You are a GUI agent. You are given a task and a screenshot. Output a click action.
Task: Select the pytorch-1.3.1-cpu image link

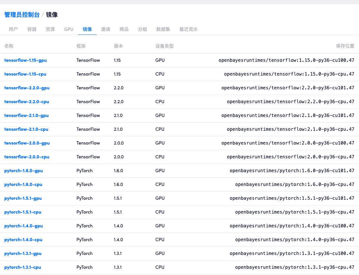(x=23, y=267)
